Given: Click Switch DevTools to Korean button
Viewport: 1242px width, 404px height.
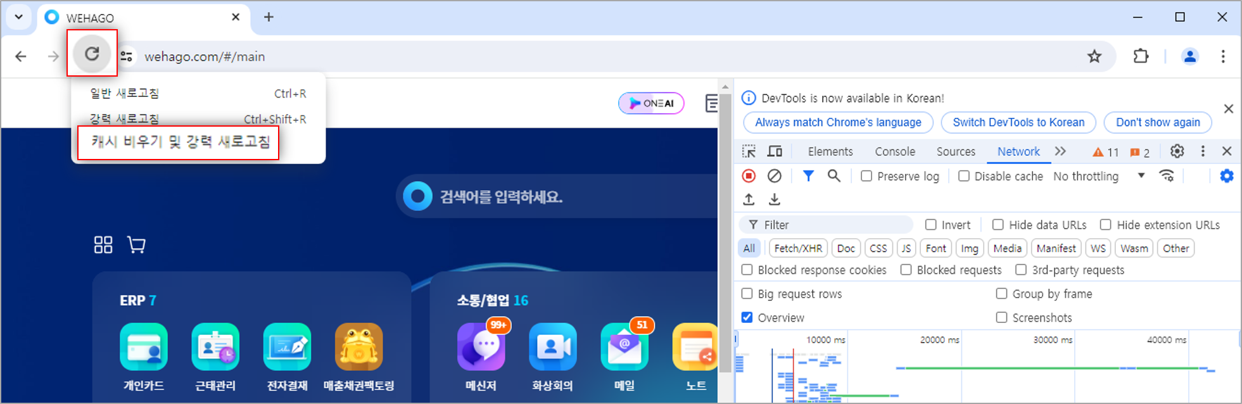Looking at the screenshot, I should (1018, 122).
